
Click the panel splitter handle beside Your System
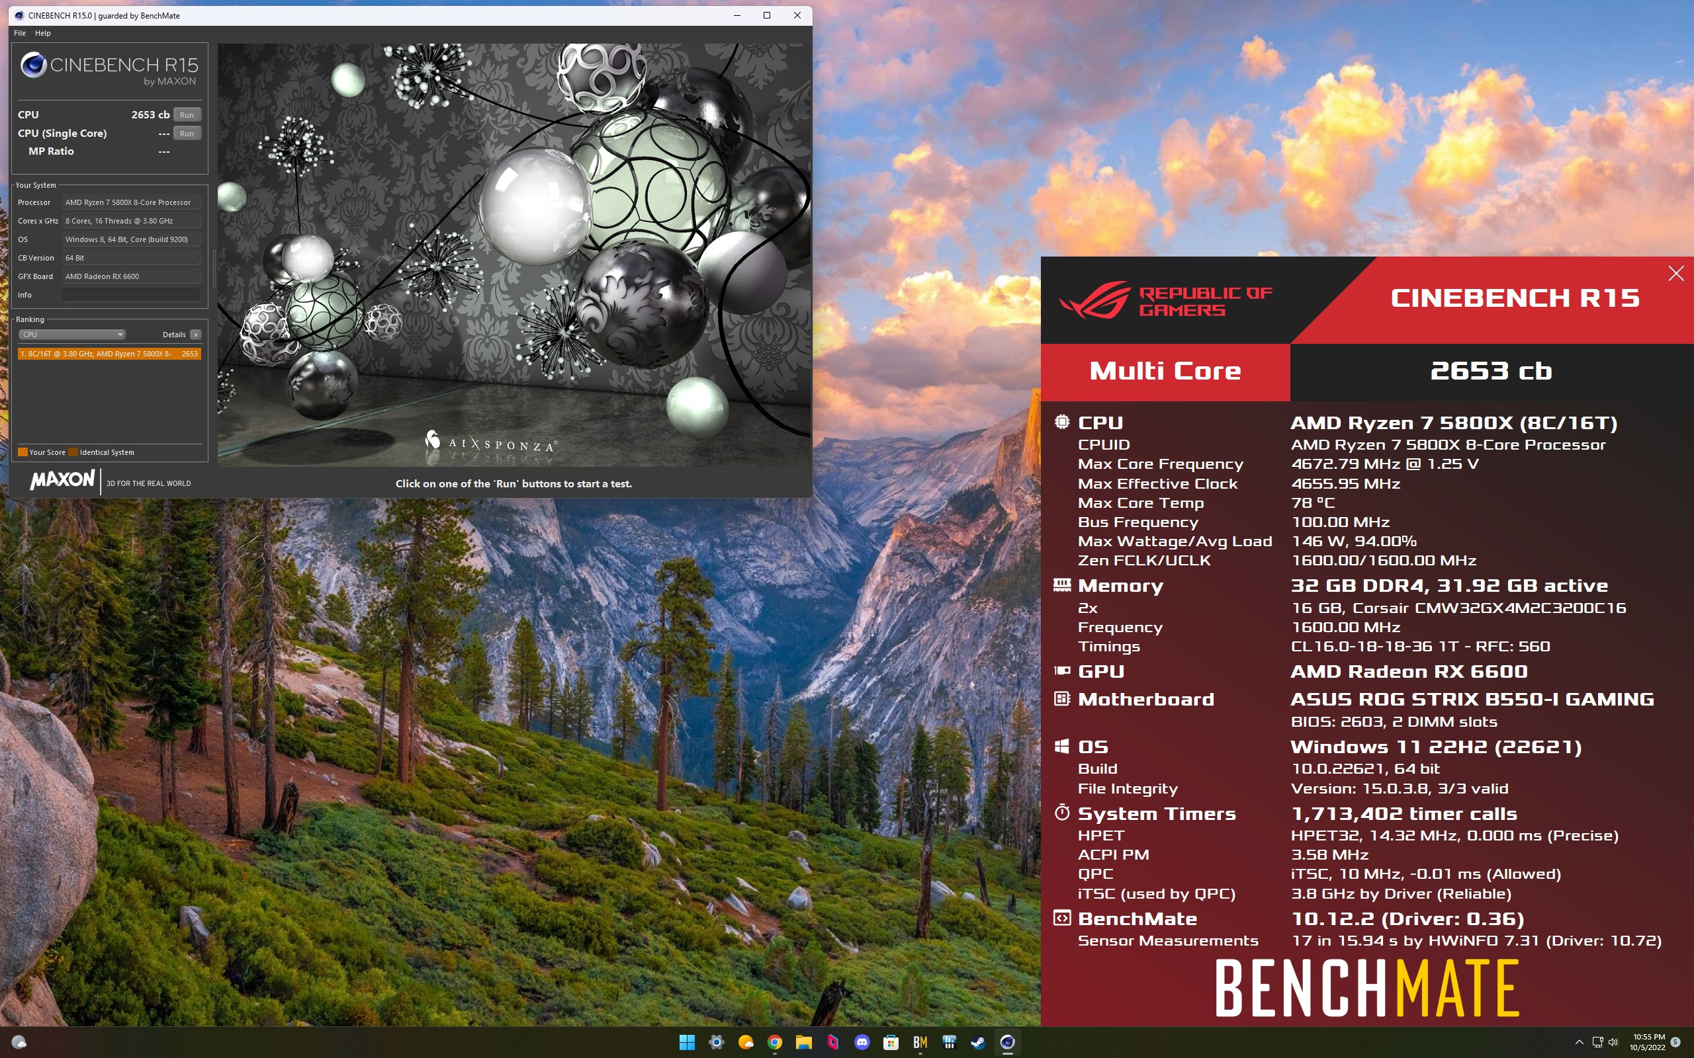[x=214, y=269]
